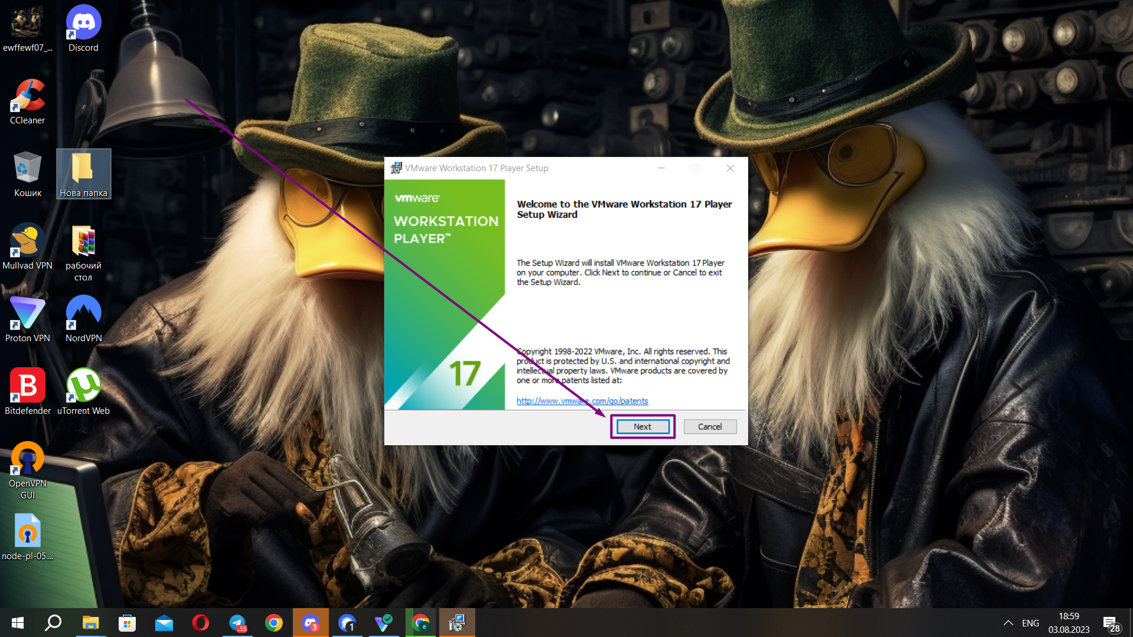Open the second Chrome profile taskbar icon

421,623
